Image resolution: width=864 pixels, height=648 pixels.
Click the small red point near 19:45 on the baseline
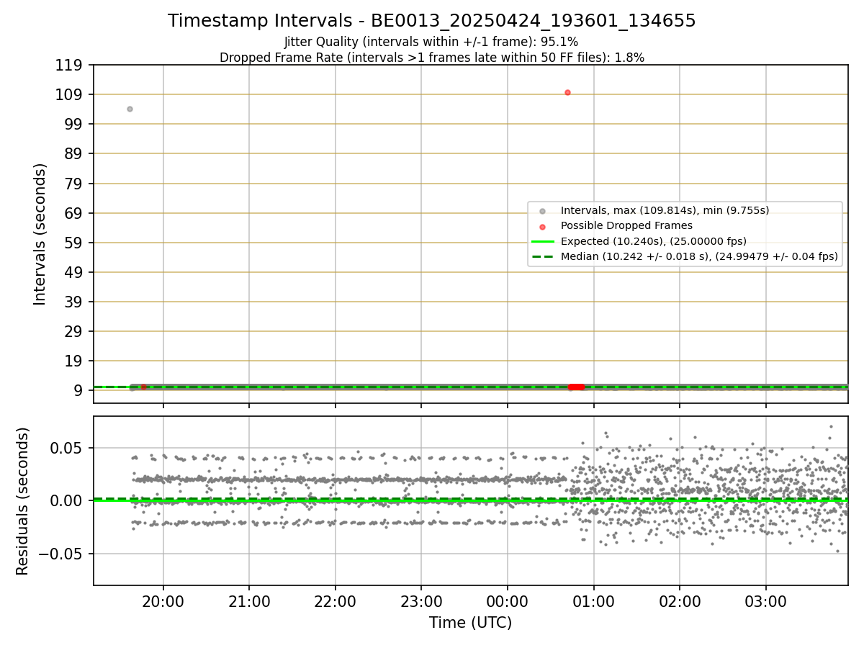tap(143, 387)
